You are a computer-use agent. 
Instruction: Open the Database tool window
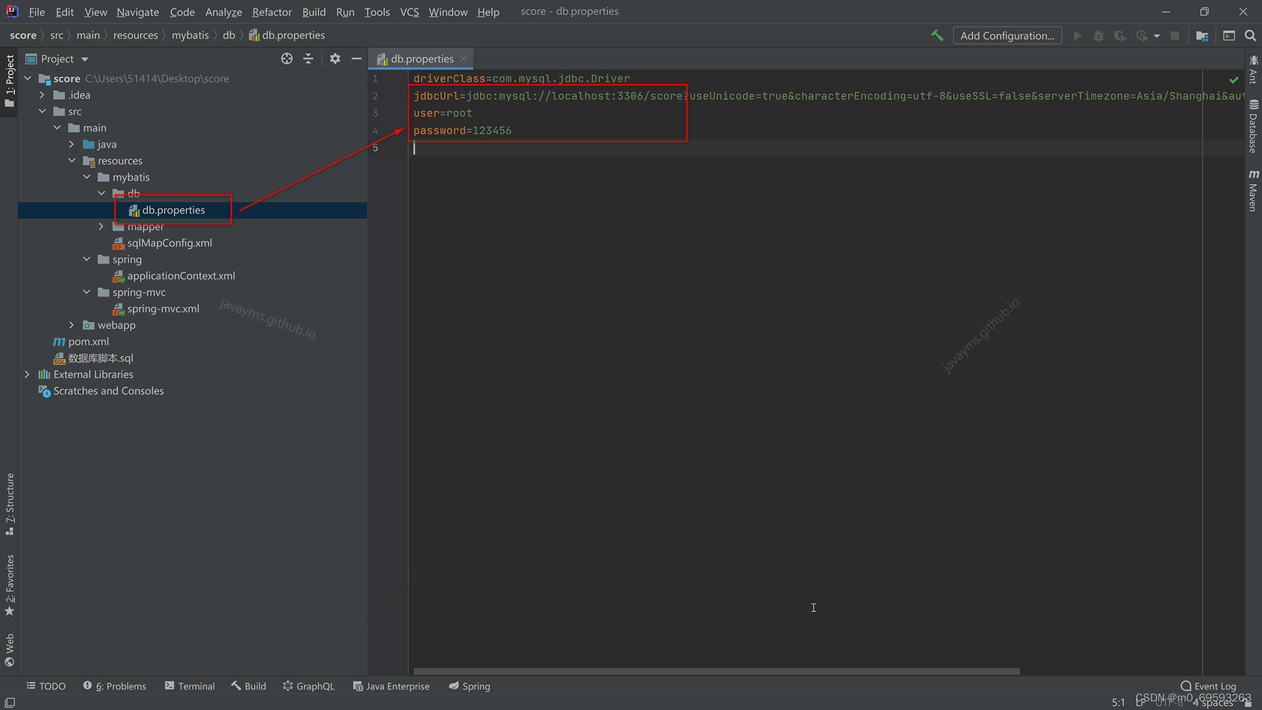1253,126
